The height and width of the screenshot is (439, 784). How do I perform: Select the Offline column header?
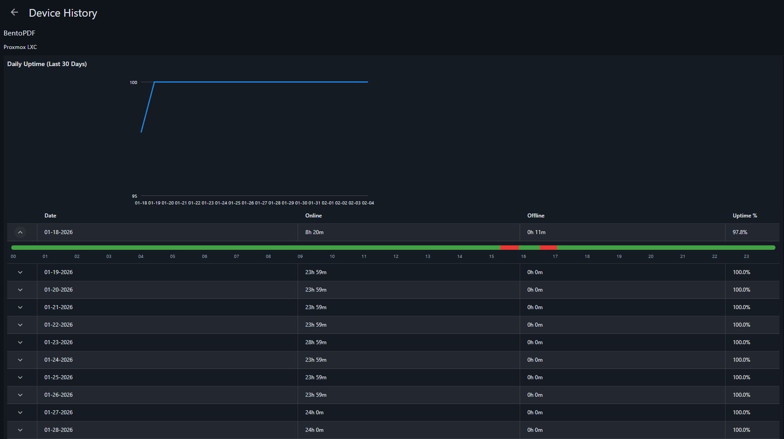click(x=535, y=216)
